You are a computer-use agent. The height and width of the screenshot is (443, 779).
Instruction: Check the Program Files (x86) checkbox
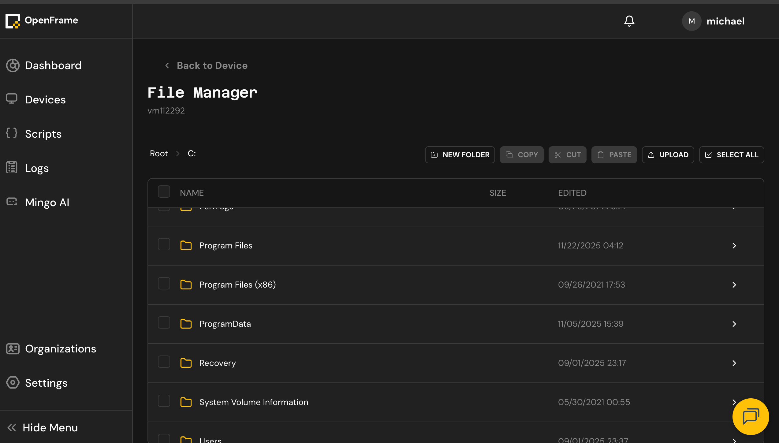pyautogui.click(x=164, y=283)
